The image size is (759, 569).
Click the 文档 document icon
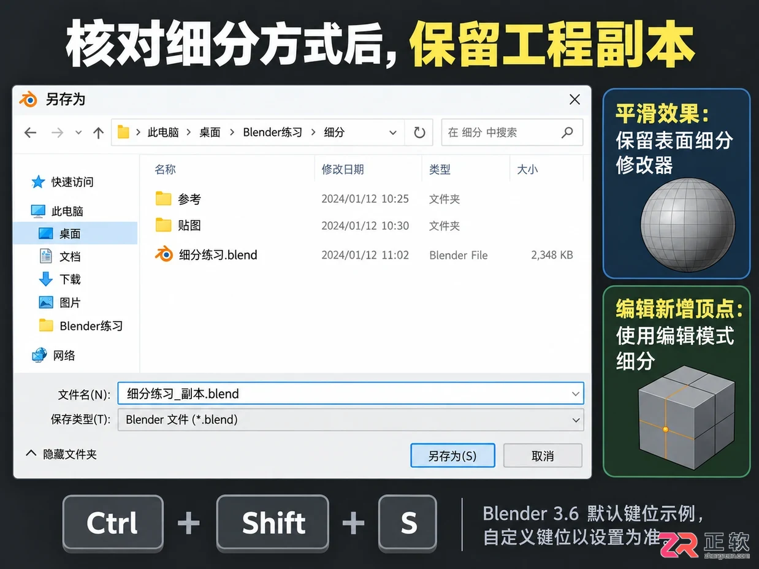[x=46, y=256]
